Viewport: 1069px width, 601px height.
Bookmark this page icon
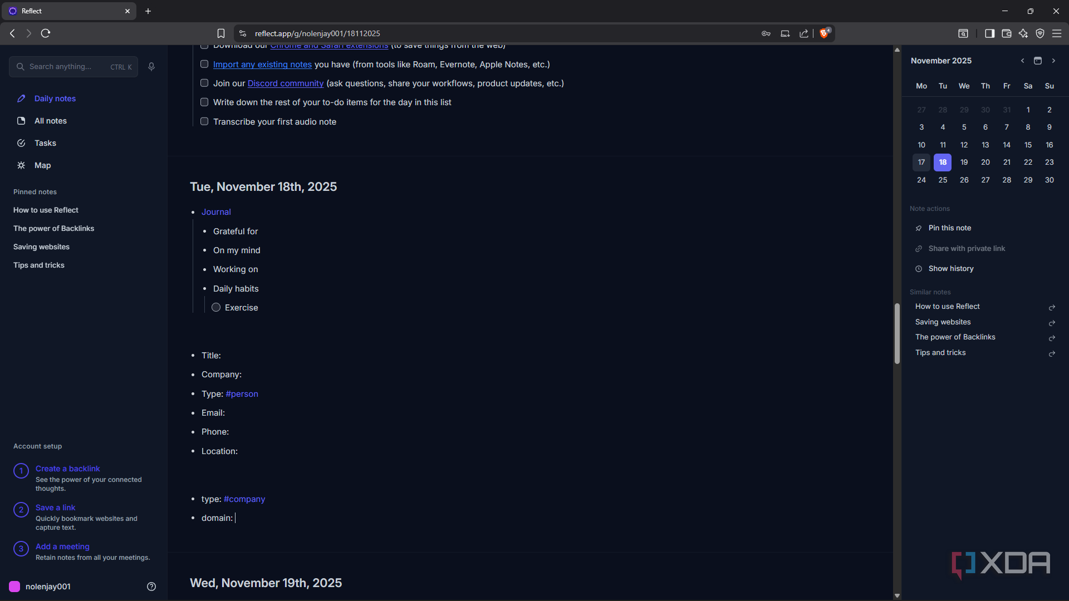[x=221, y=33]
